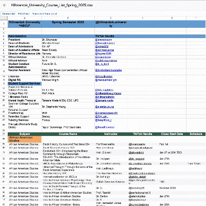206x206 pixels.
Task: Select the Spring Semester 2025 cell
Action: (68, 24)
